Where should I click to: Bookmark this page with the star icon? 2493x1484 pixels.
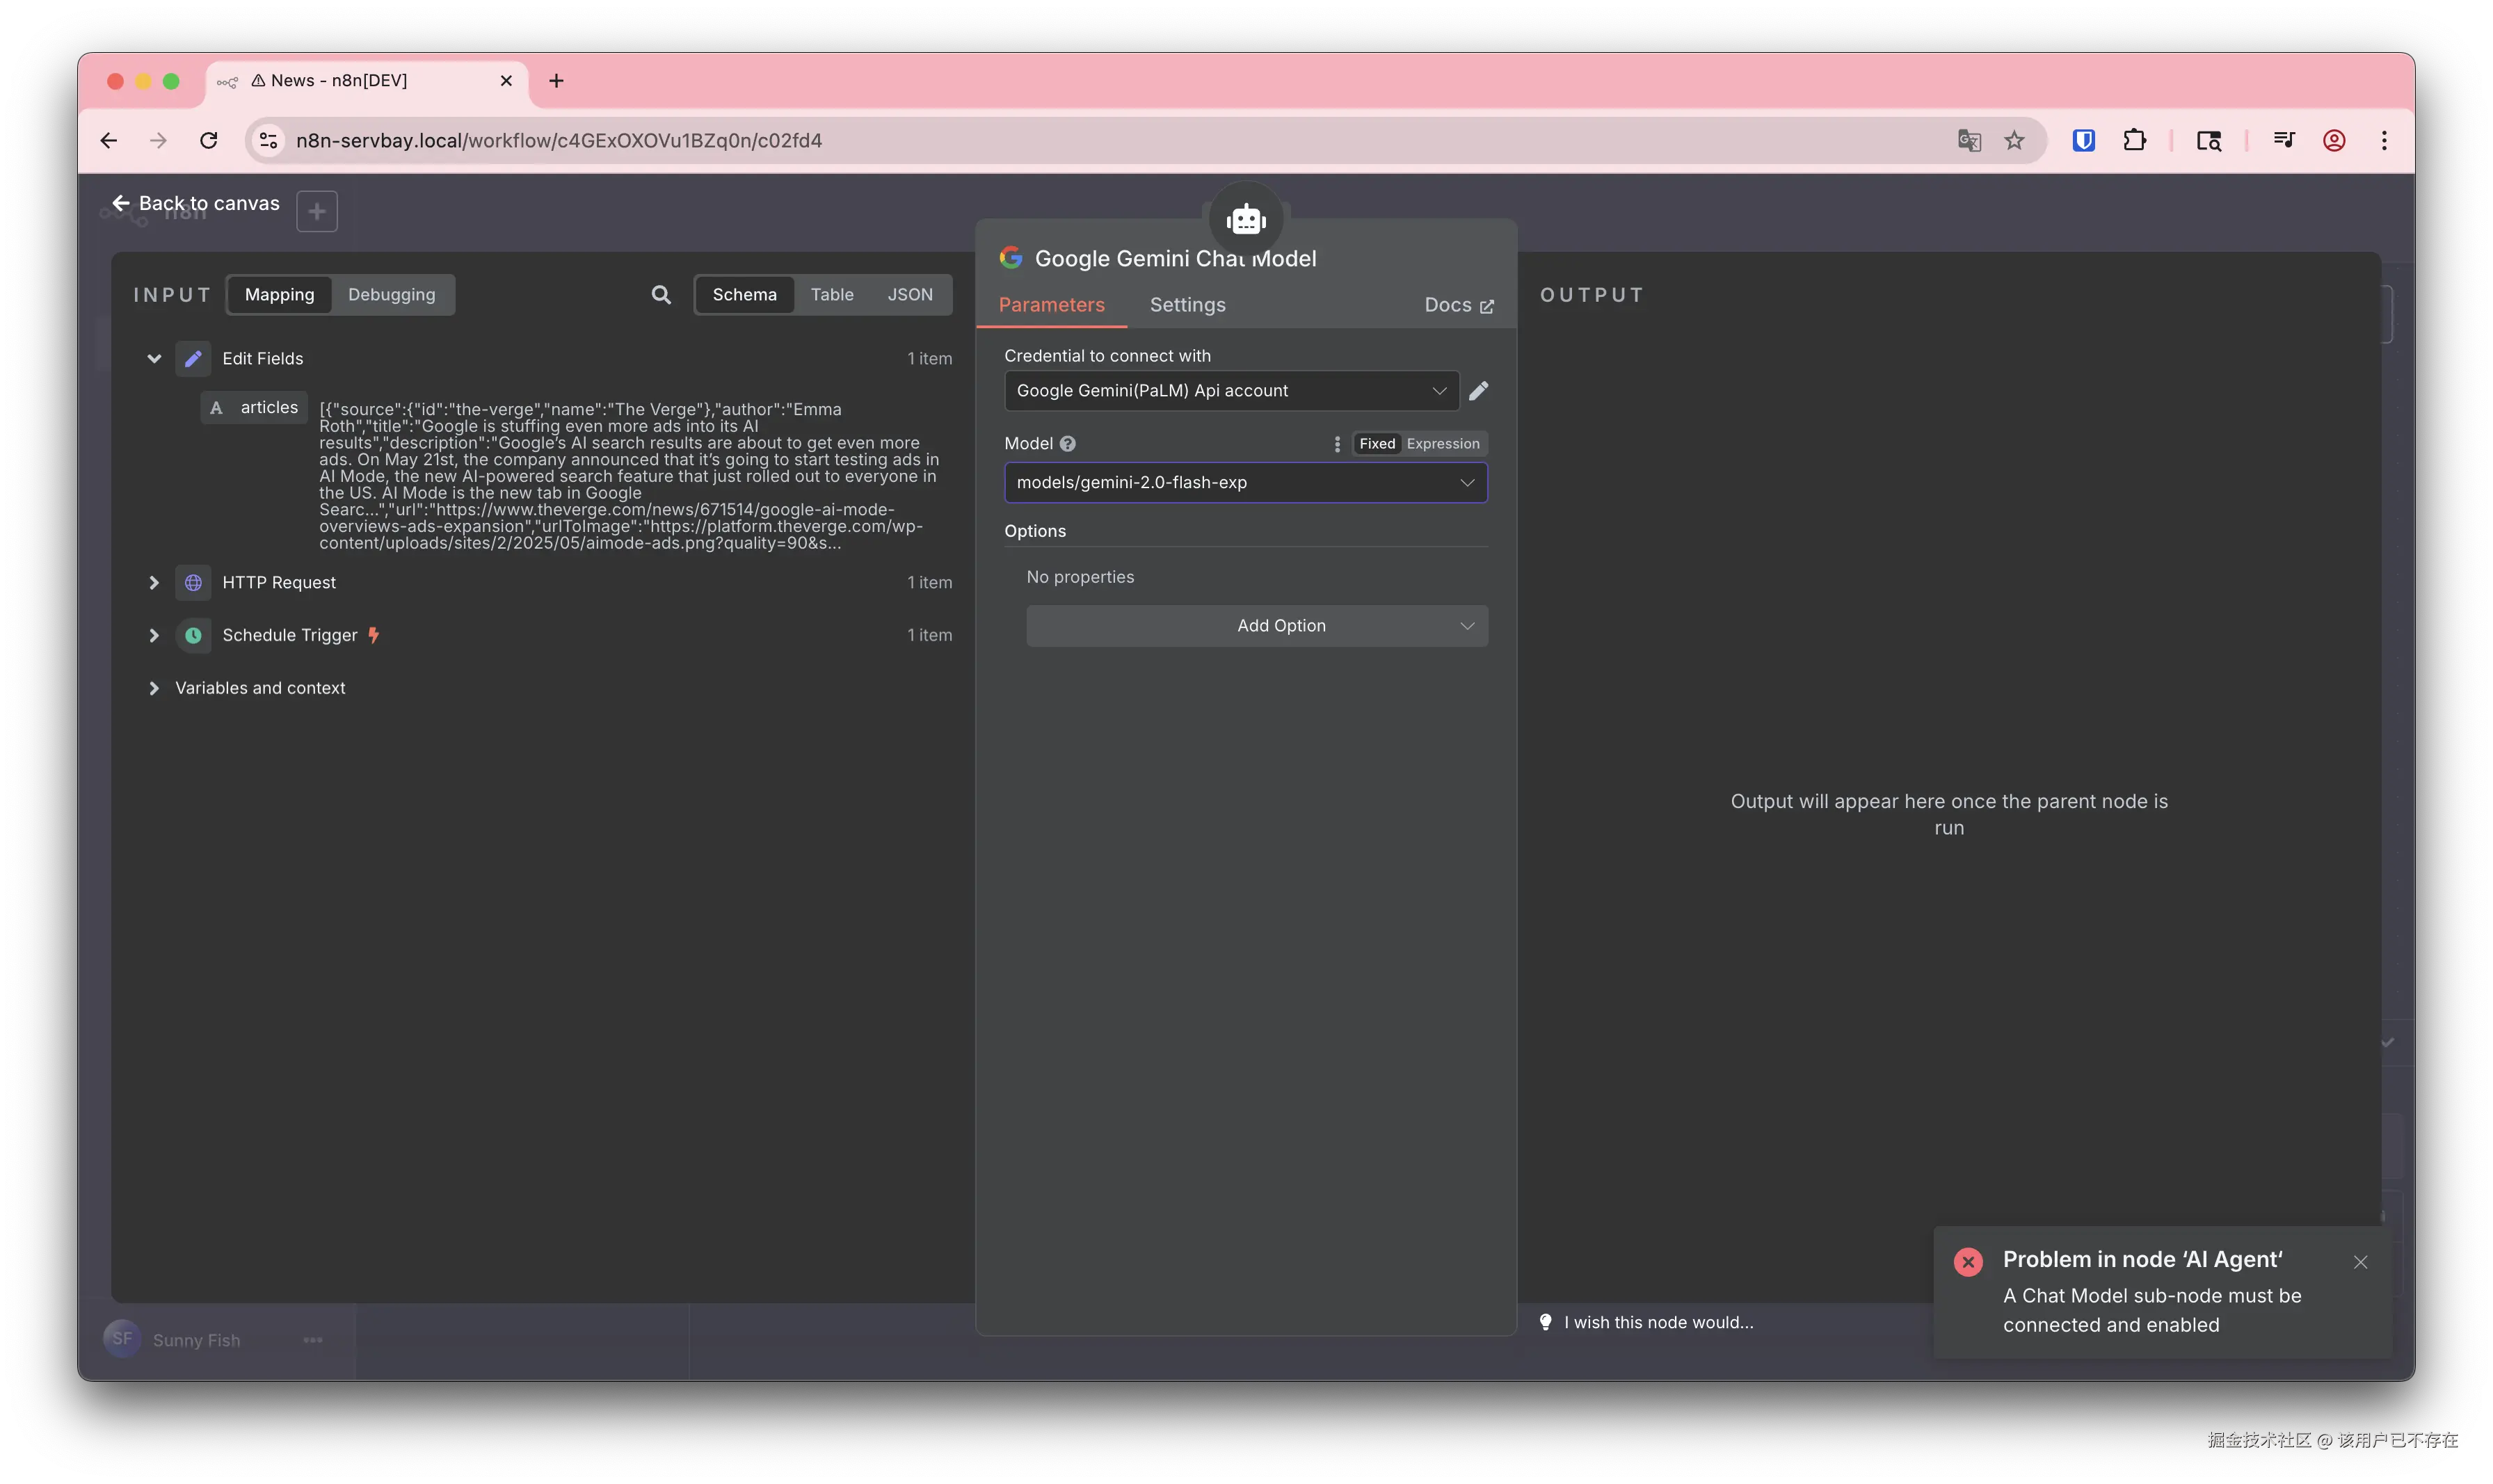[x=2014, y=140]
